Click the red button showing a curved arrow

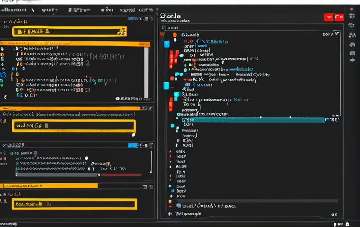tap(339, 17)
